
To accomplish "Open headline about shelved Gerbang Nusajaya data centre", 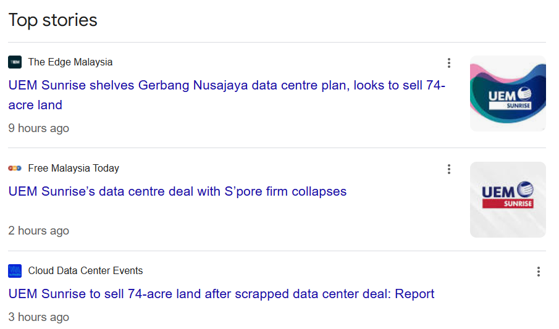I will (x=227, y=95).
